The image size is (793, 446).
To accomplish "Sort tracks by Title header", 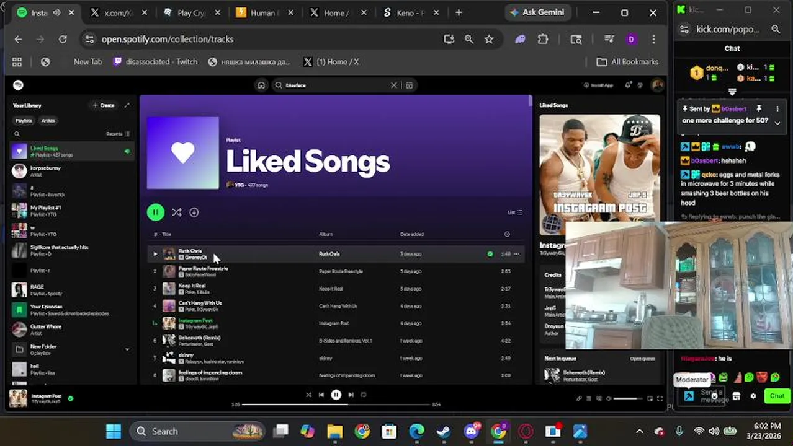I will point(166,234).
